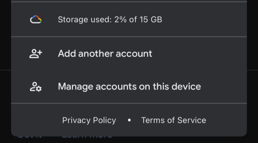This screenshot has height=143, width=258.
Task: Tap the word "Privacy" in the footer
Action: tap(76, 120)
